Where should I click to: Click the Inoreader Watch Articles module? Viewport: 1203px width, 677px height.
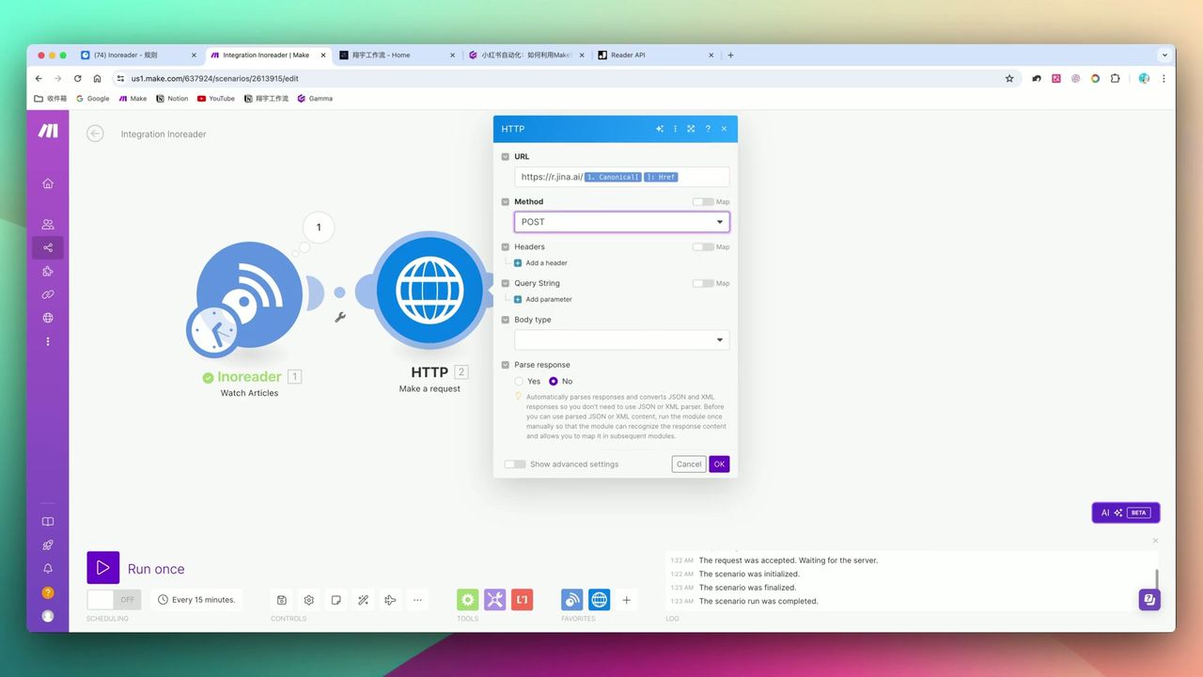(249, 294)
